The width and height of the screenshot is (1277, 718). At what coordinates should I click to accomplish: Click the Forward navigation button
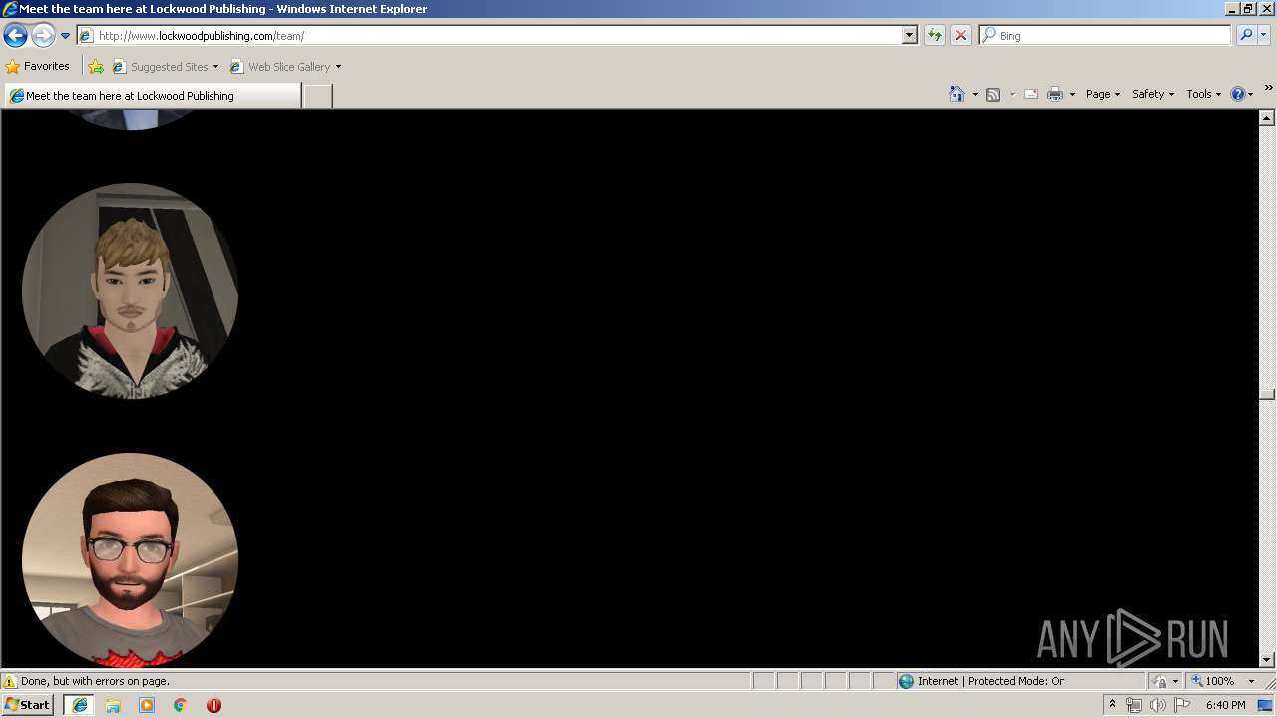click(42, 36)
